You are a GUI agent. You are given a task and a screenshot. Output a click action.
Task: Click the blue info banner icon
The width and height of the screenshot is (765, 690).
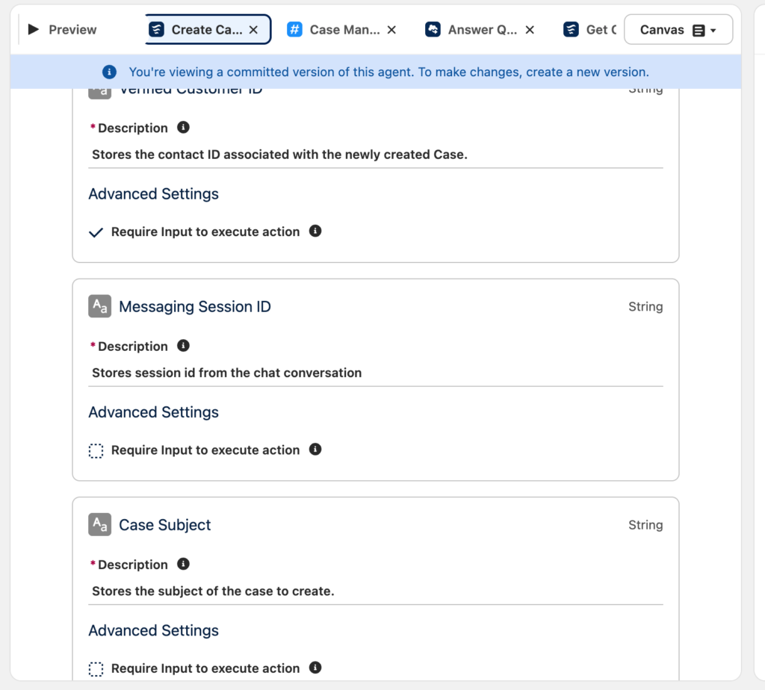(110, 72)
